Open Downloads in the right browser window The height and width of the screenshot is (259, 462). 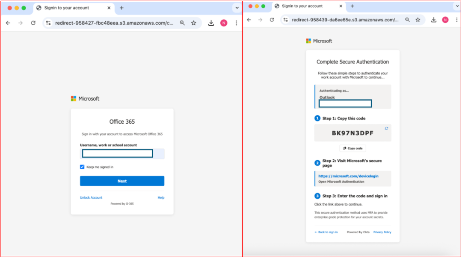[x=433, y=20]
